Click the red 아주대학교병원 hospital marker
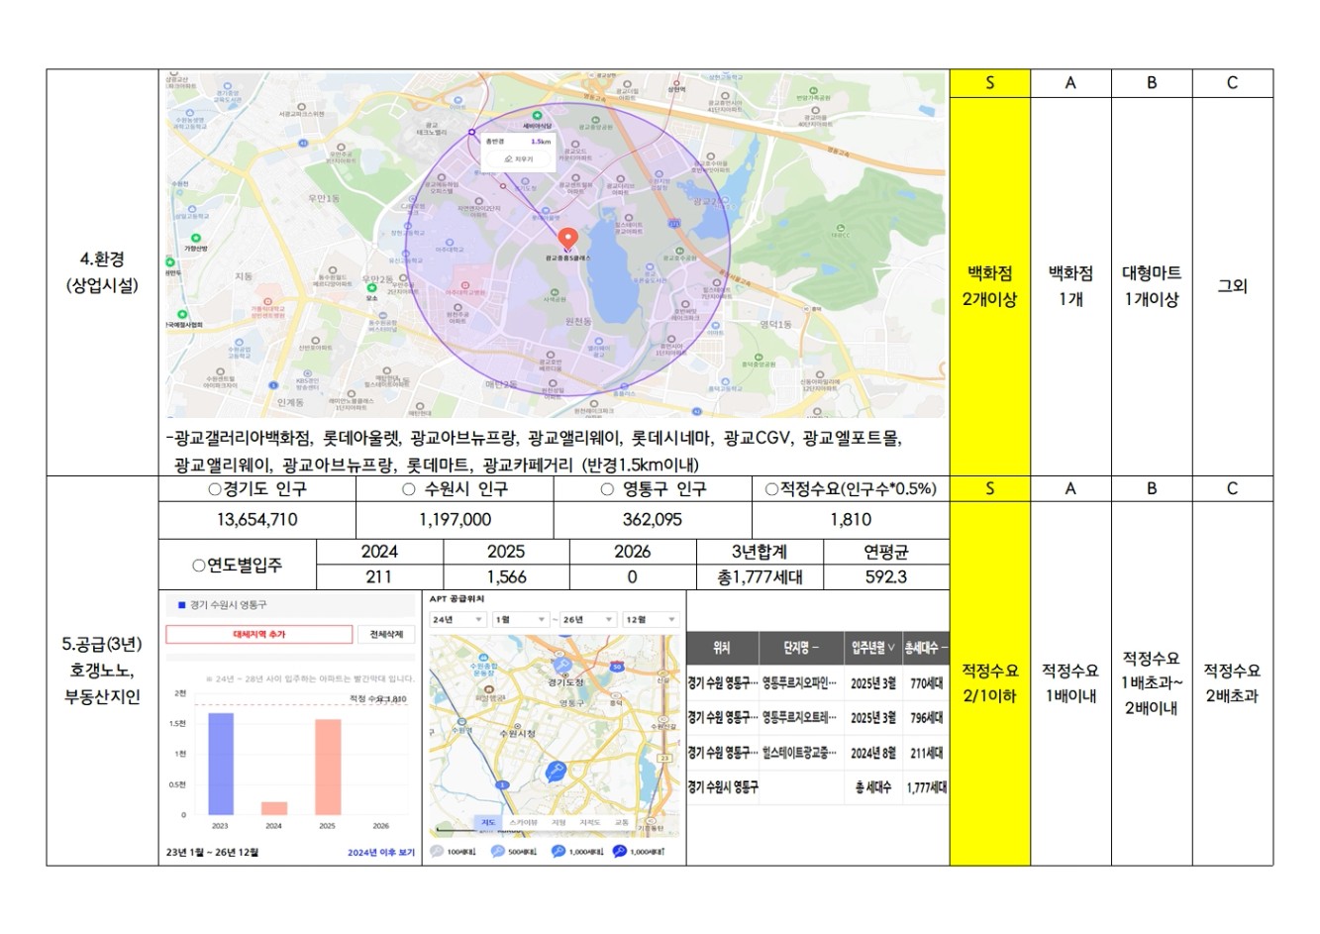The height and width of the screenshot is (934, 1320). click(464, 283)
